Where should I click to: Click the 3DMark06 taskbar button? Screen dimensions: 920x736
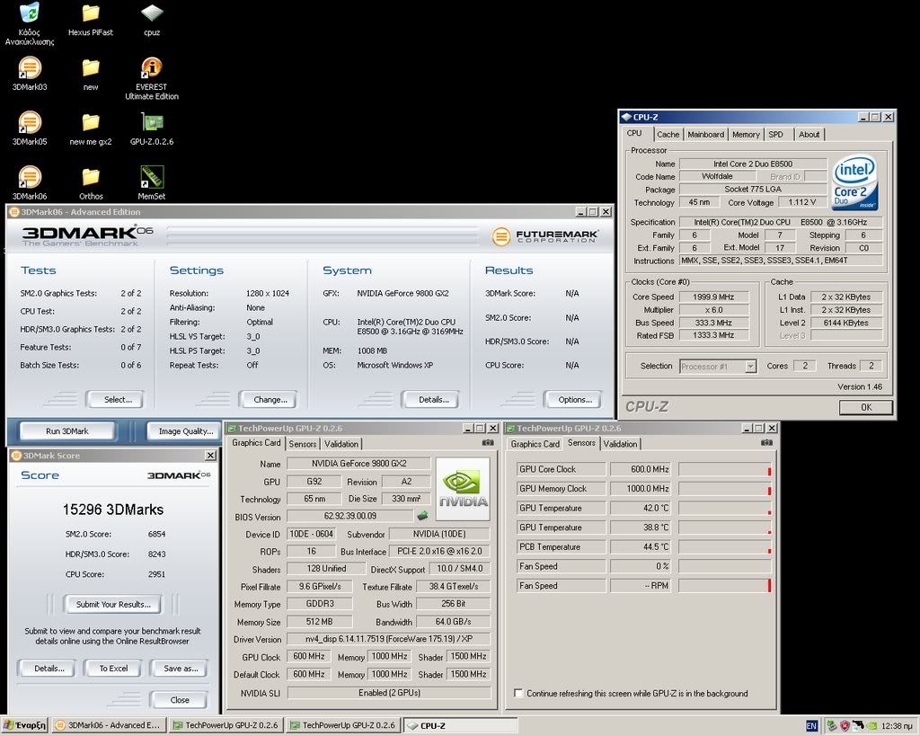point(109,725)
